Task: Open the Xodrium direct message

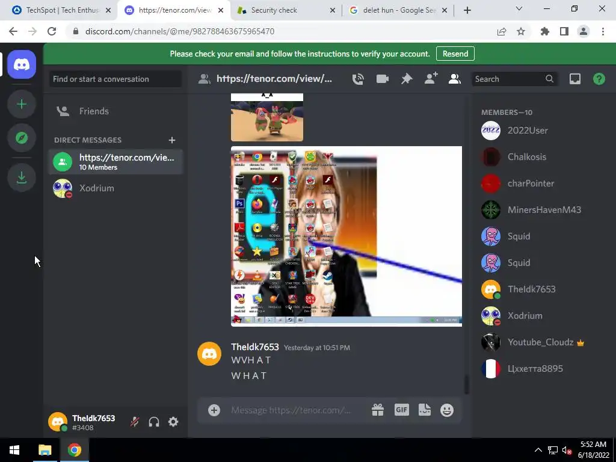Action: (115, 188)
